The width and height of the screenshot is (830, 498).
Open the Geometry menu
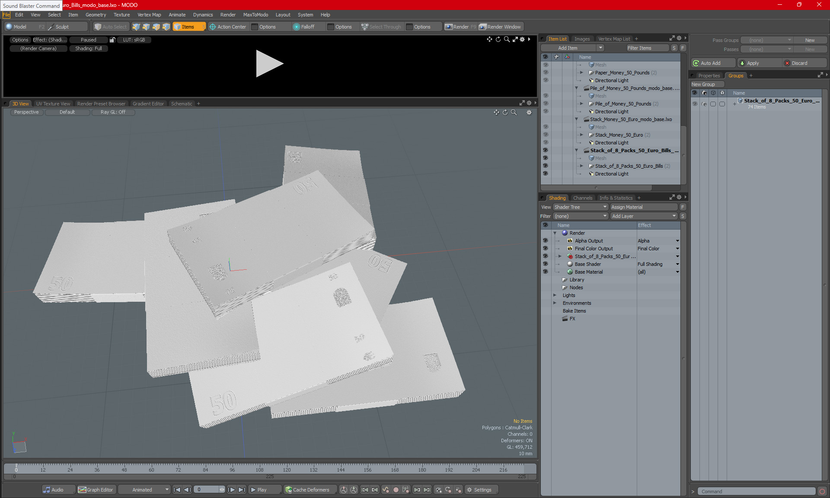(x=96, y=15)
